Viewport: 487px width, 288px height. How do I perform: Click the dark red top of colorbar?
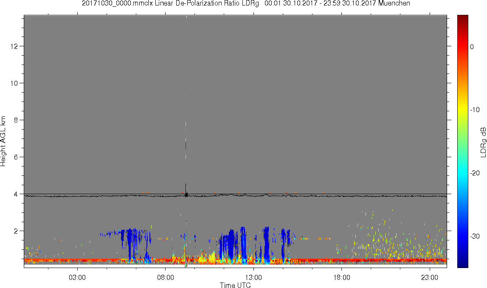click(x=462, y=18)
